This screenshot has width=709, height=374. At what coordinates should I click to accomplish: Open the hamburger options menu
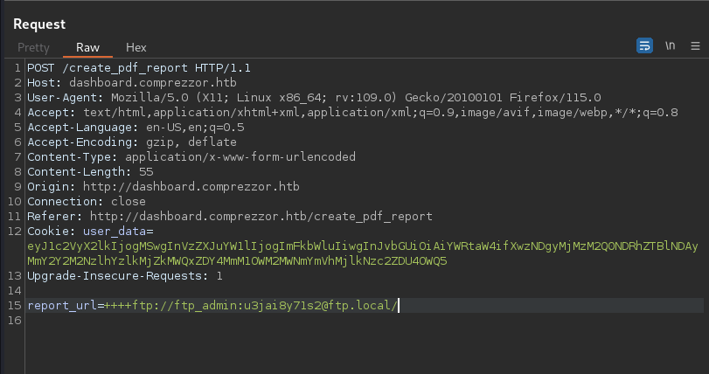(x=695, y=45)
